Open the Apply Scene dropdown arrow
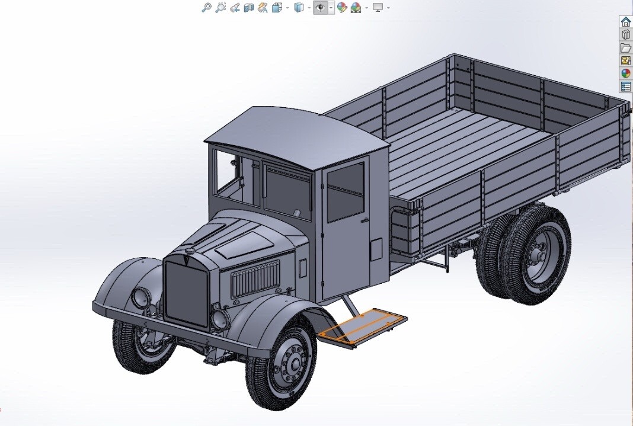 (366, 8)
